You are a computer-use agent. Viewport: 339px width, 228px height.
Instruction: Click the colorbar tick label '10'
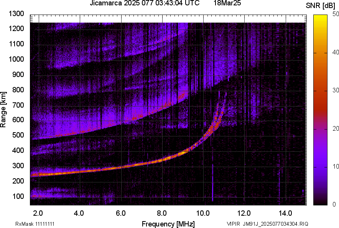coord(336,166)
